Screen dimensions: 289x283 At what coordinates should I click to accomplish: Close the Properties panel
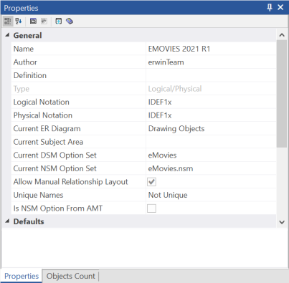(280, 7)
